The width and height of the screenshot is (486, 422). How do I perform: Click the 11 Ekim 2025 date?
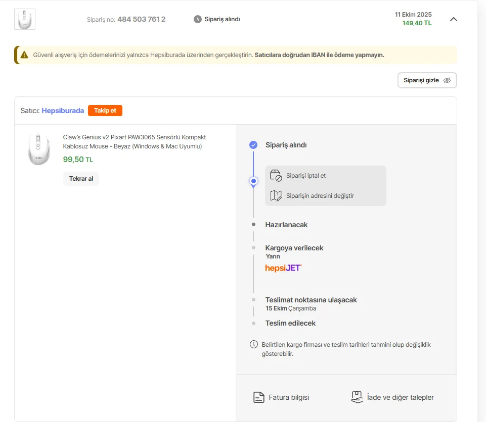tap(413, 15)
